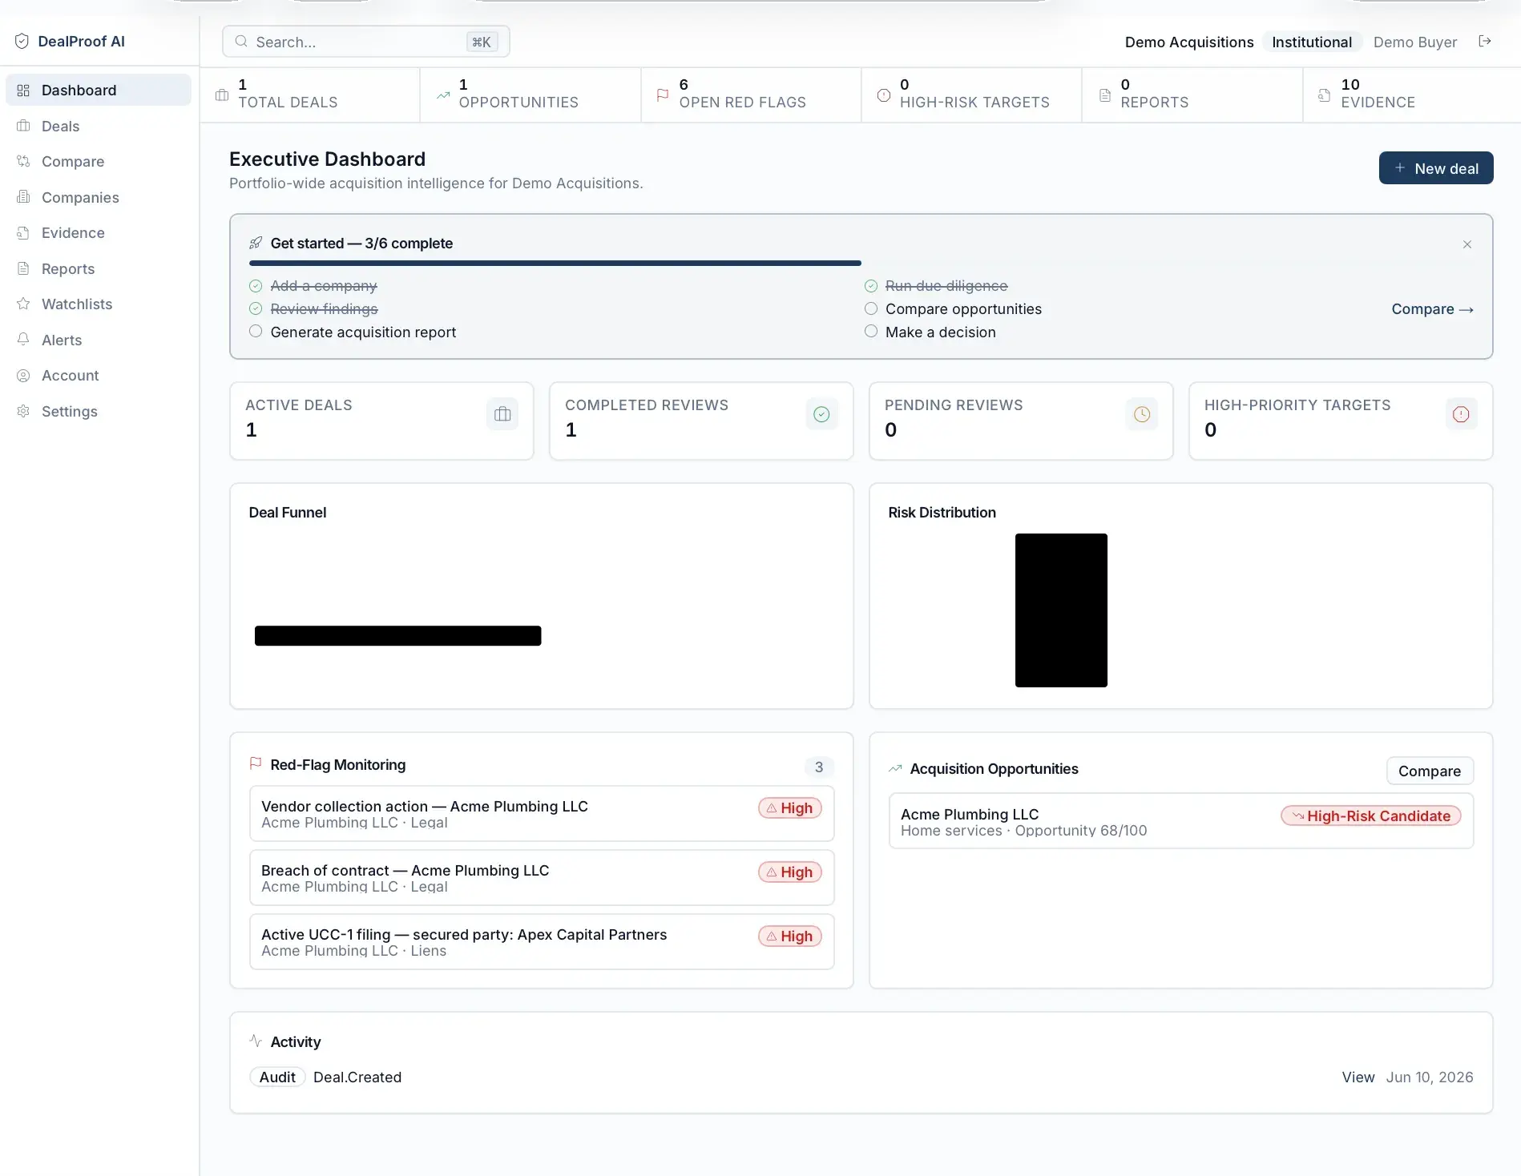The height and width of the screenshot is (1176, 1521).
Task: Click the rocket icon beside Get started
Action: 256,243
